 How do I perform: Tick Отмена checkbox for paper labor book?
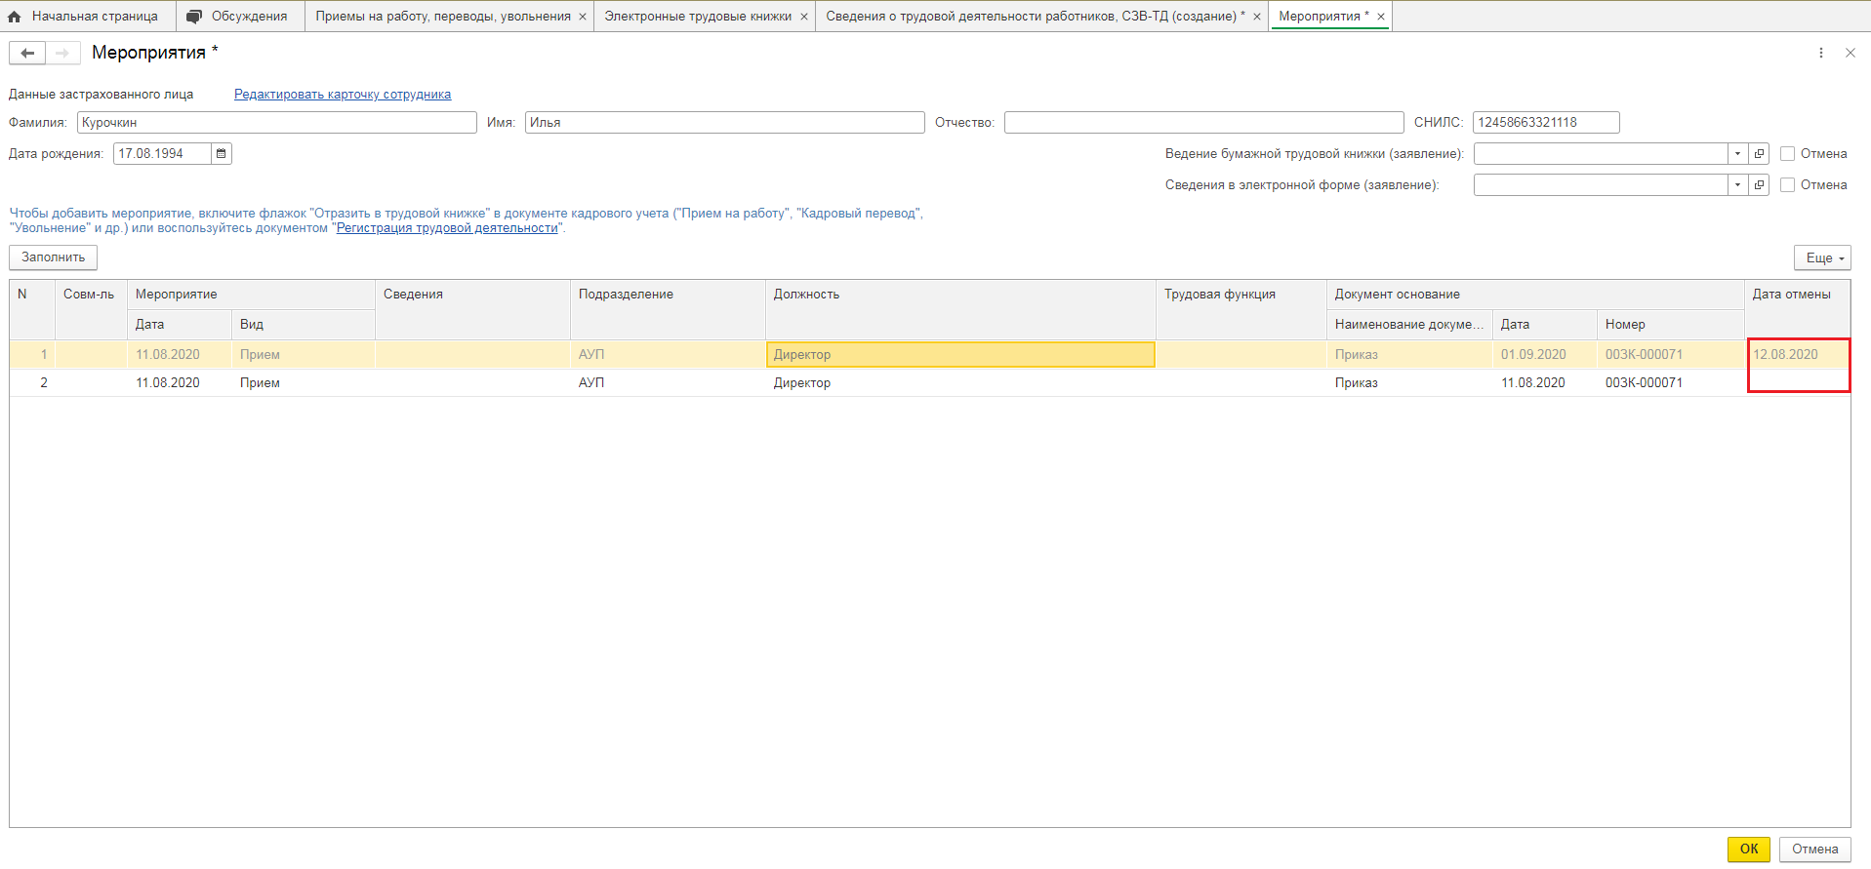(x=1788, y=154)
